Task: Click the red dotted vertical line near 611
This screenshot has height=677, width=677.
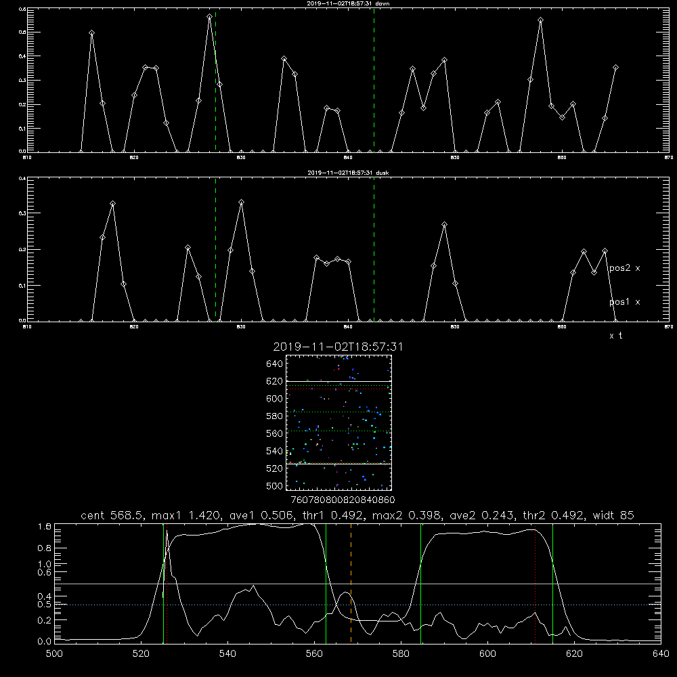Action: [x=536, y=583]
